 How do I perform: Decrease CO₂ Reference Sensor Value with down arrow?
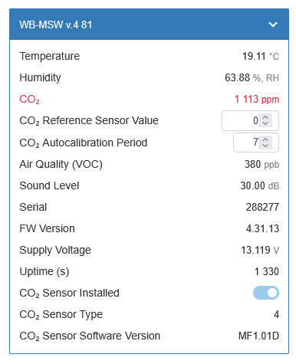point(265,123)
